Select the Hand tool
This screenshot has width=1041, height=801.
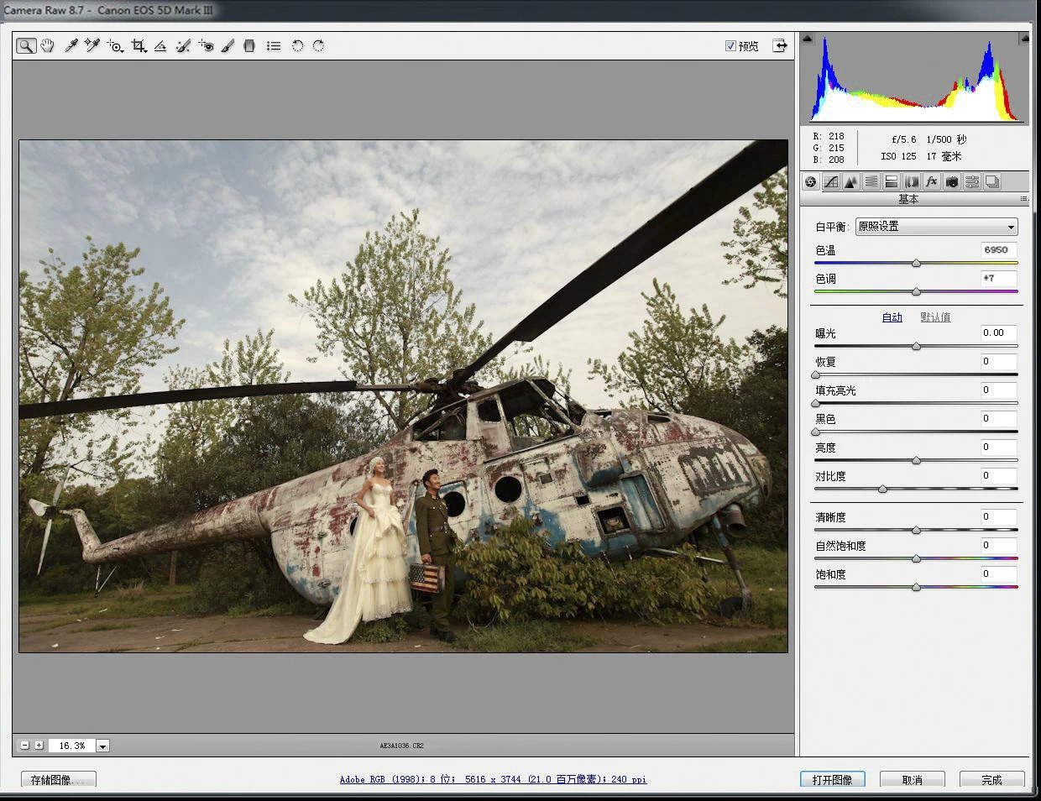(x=47, y=46)
